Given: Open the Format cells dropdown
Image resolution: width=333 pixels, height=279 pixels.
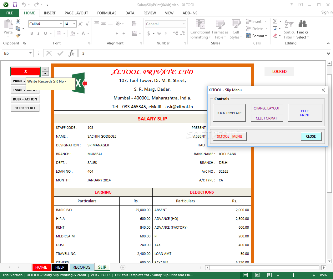Looking at the screenshot, I should [256, 36].
